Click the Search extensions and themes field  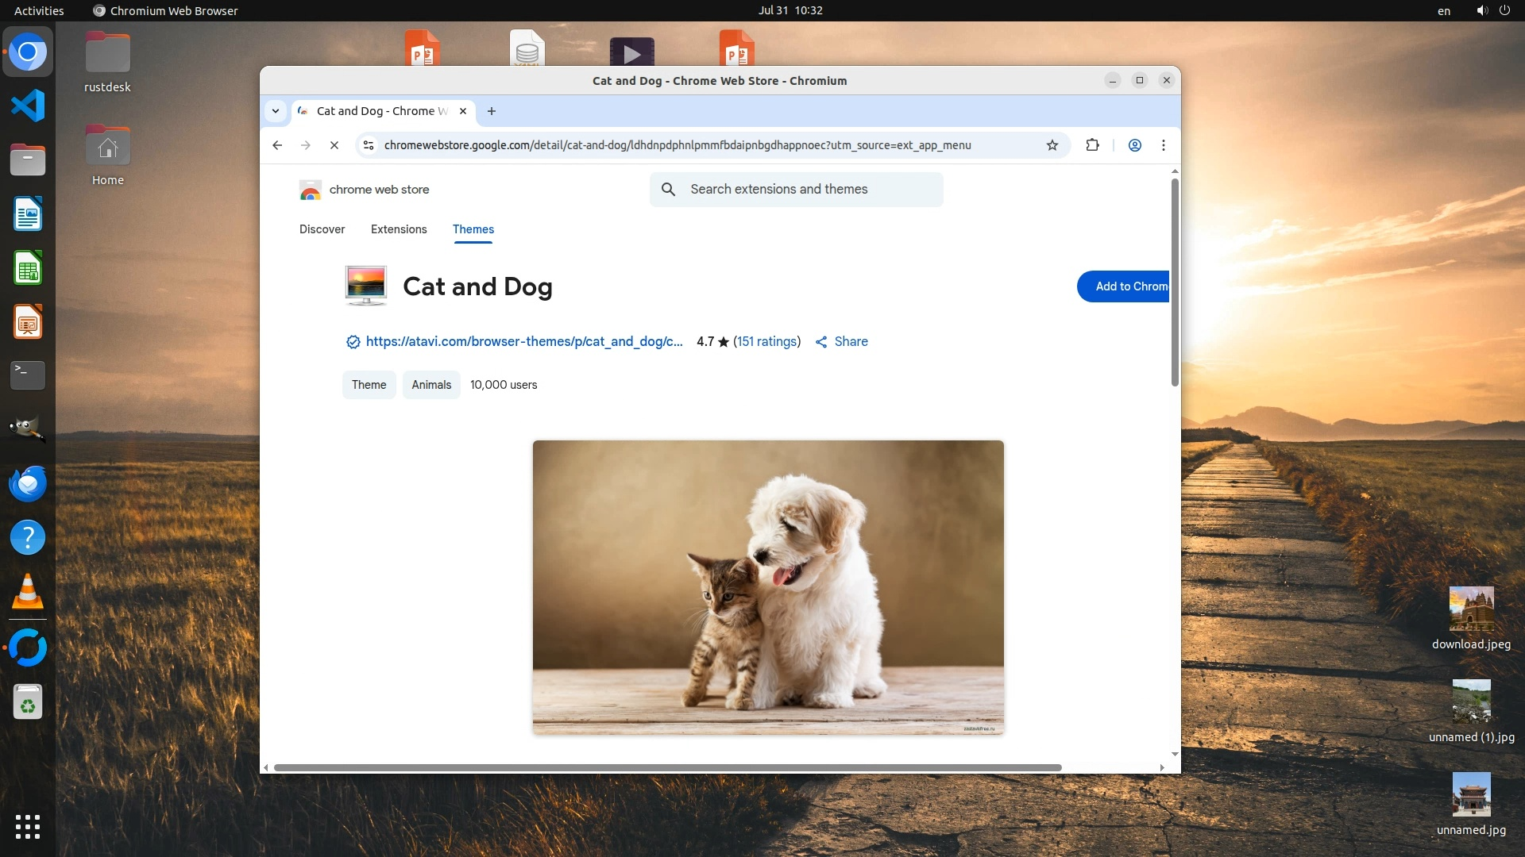click(796, 190)
